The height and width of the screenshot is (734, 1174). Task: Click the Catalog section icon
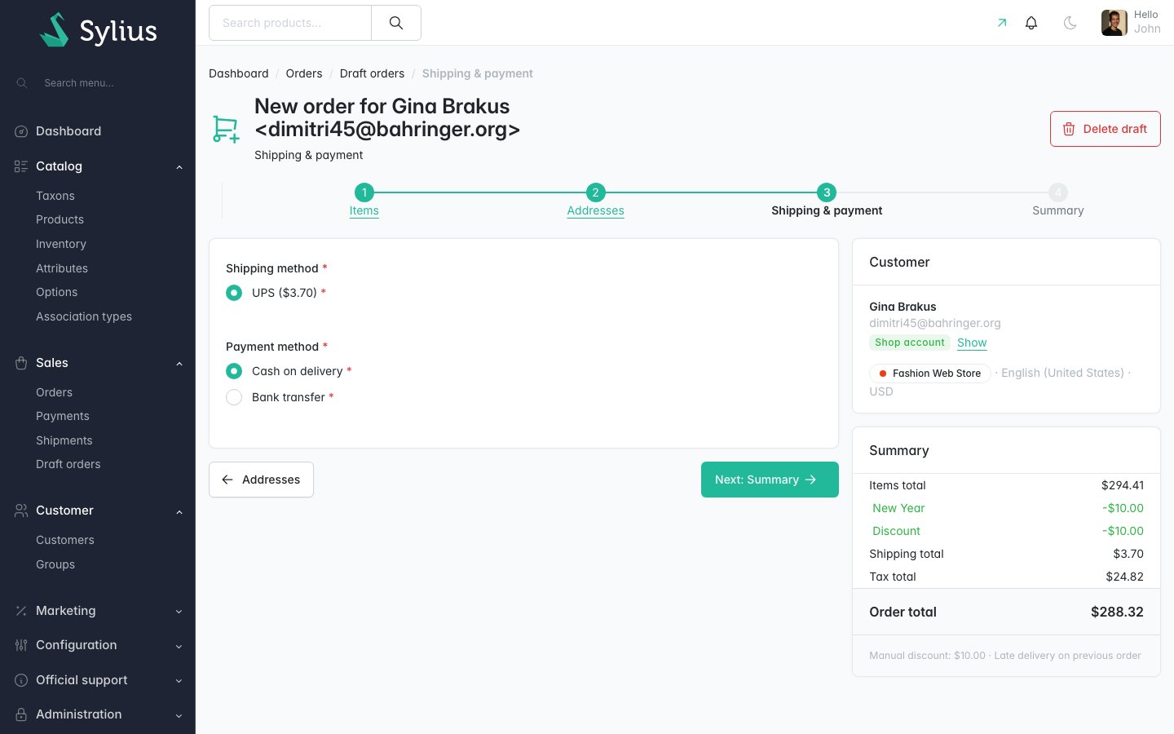click(x=21, y=166)
